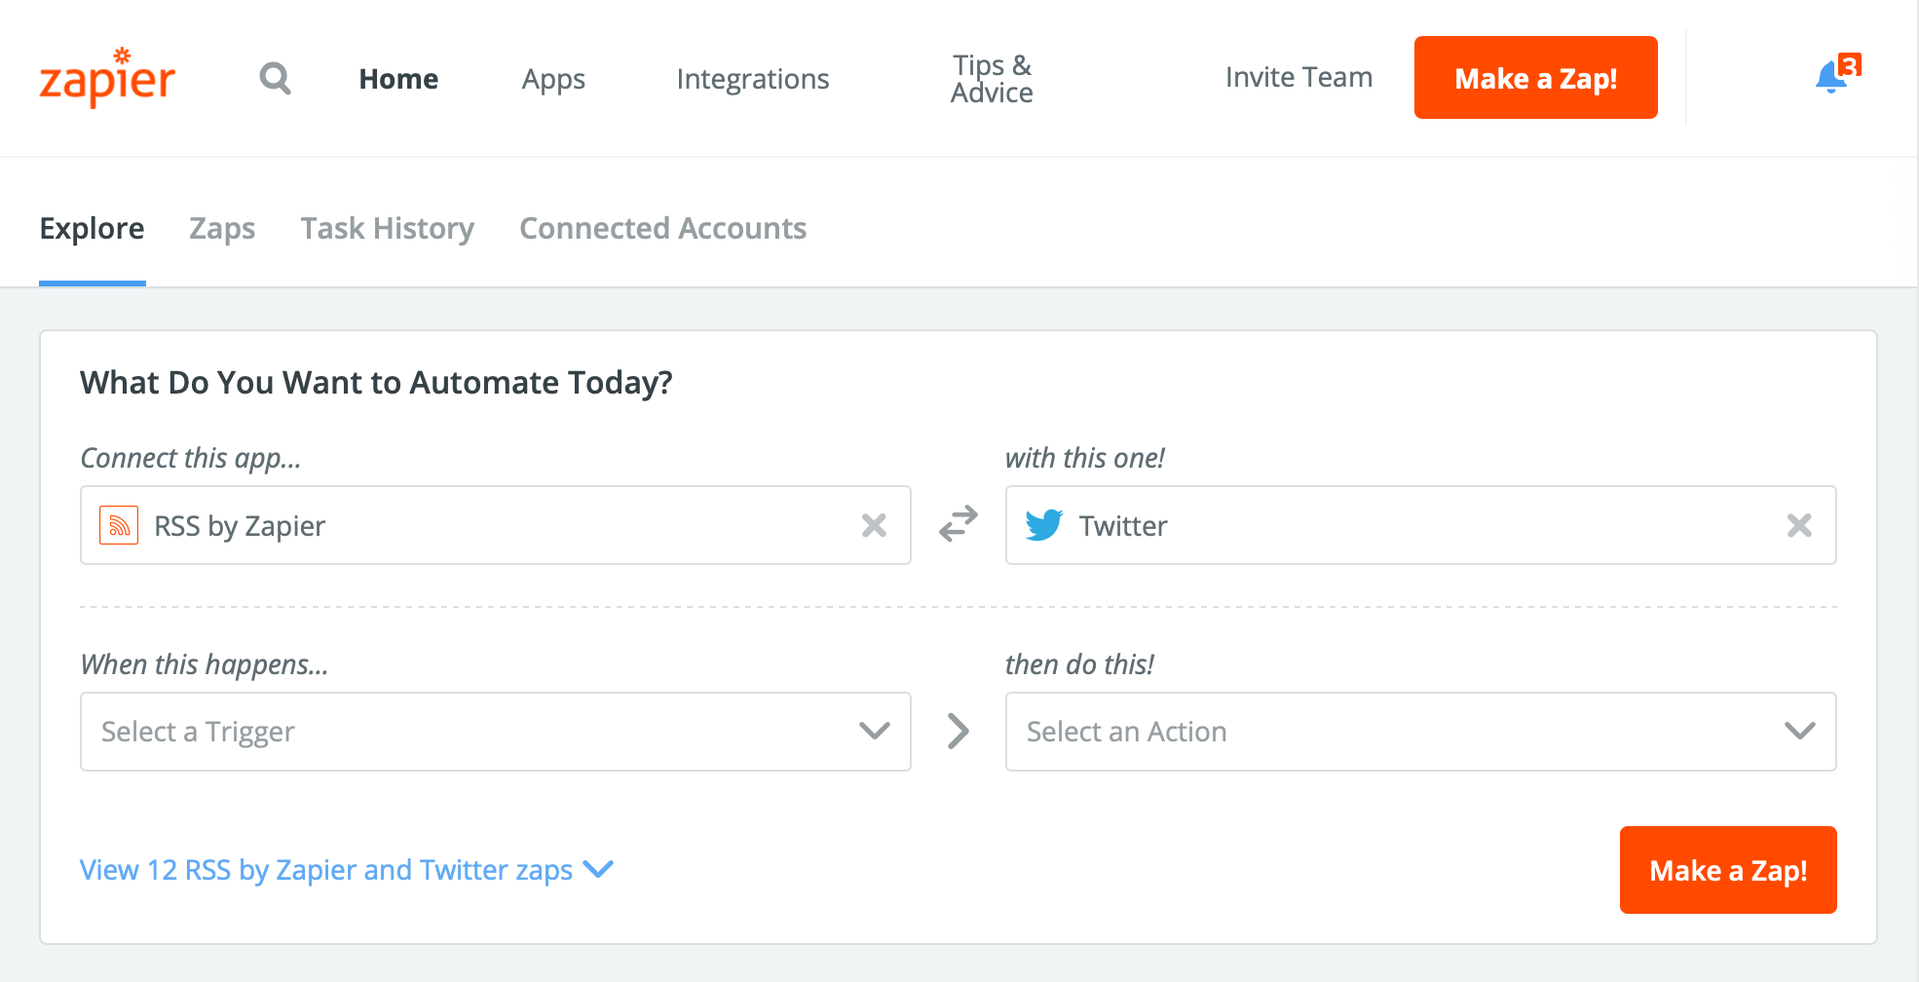Open the Connected Accounts tab
Screen dimensions: 1919x982
pos(662,228)
